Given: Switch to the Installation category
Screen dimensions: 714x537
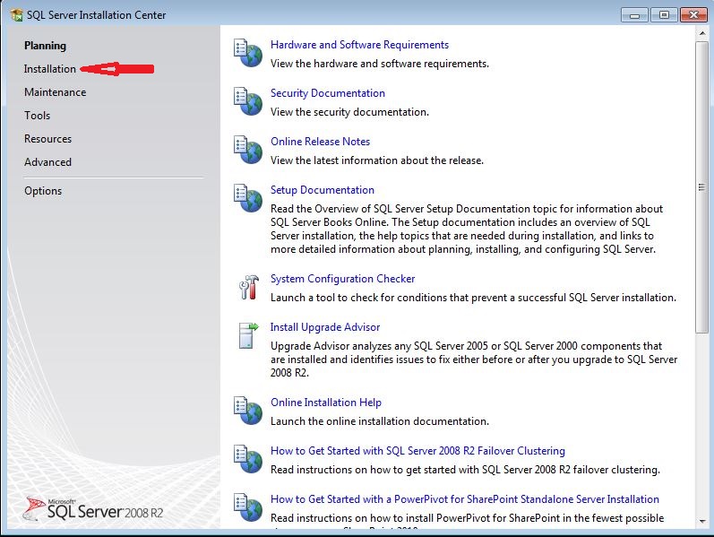Looking at the screenshot, I should point(50,69).
